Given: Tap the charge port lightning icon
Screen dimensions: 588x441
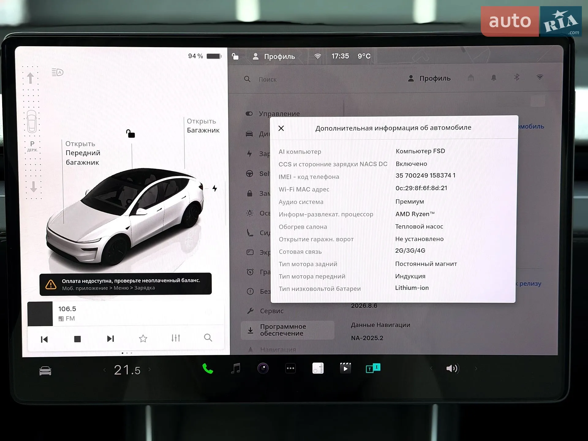Looking at the screenshot, I should coord(215,188).
